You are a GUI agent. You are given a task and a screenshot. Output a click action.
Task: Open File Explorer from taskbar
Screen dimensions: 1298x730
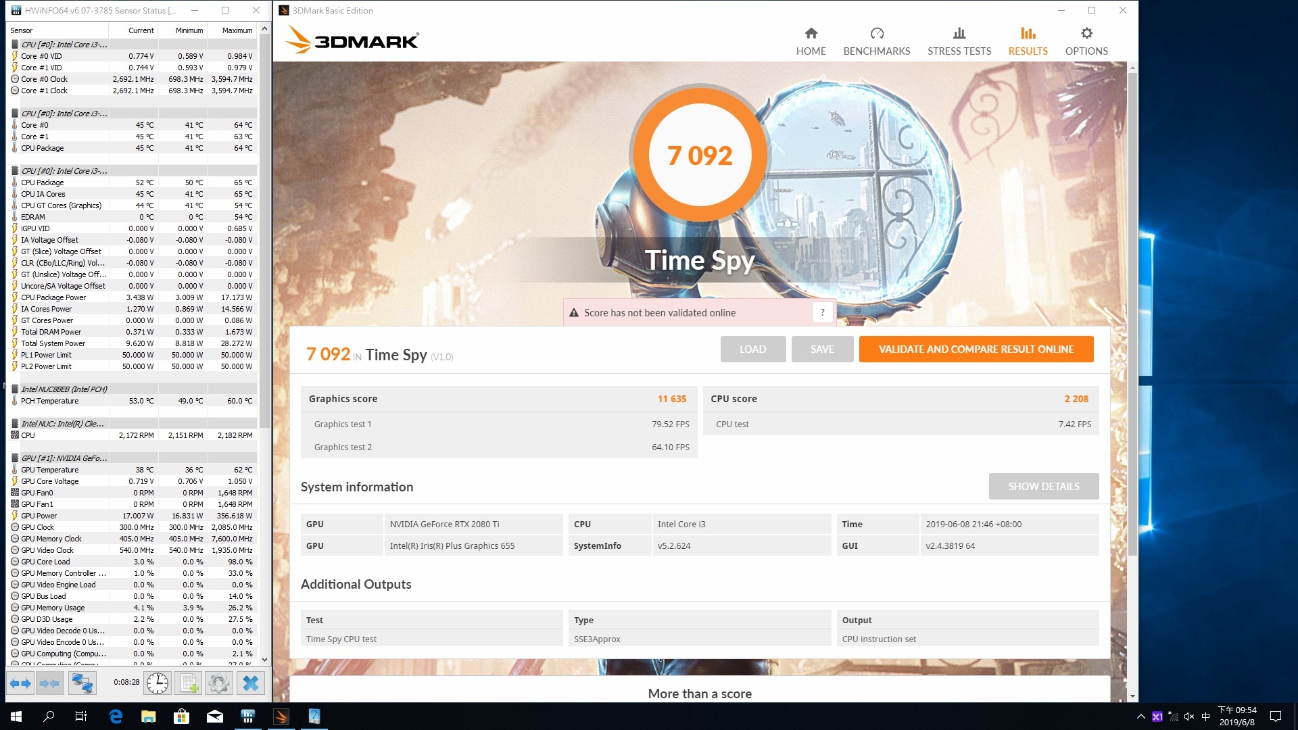click(149, 716)
